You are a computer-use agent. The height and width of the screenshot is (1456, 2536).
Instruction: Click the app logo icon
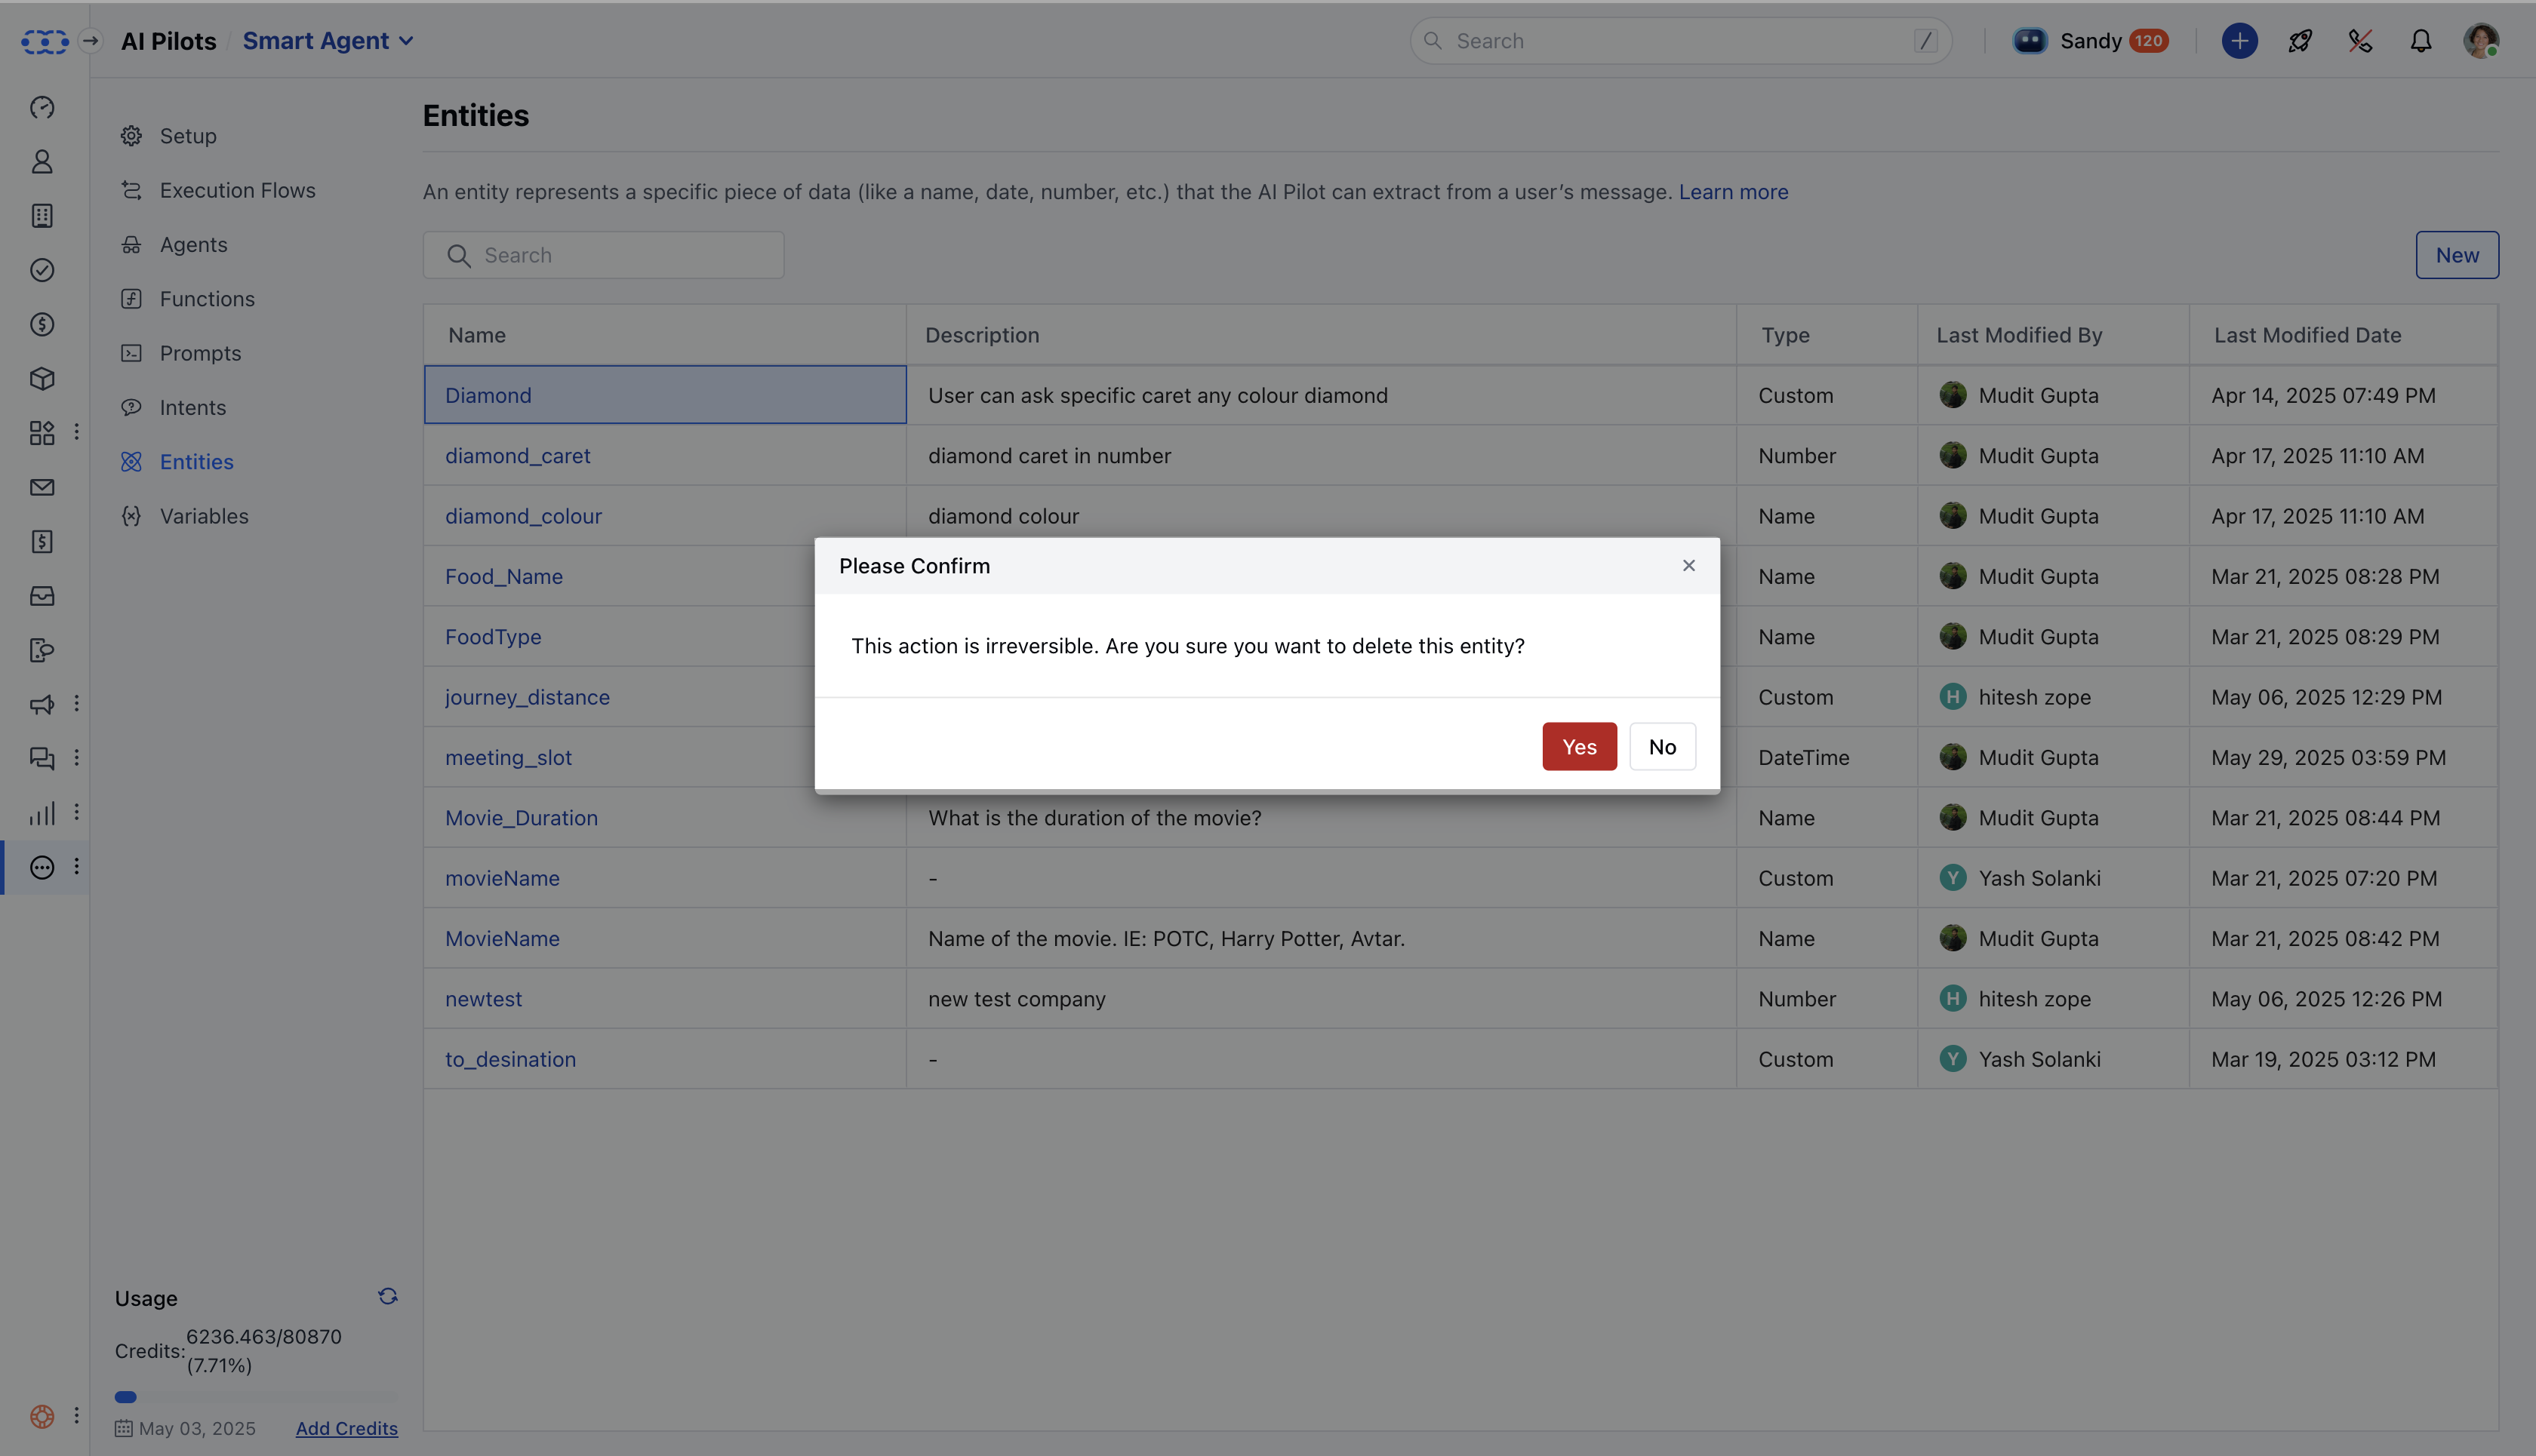click(x=44, y=41)
